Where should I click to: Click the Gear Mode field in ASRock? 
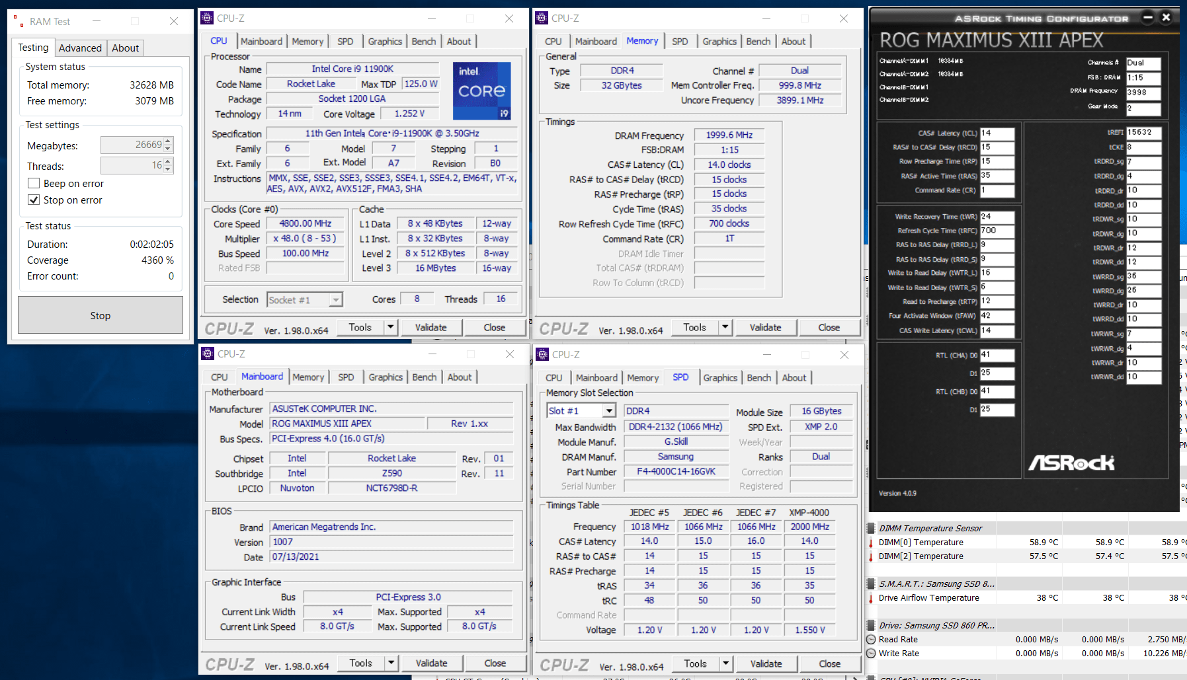coord(1143,108)
